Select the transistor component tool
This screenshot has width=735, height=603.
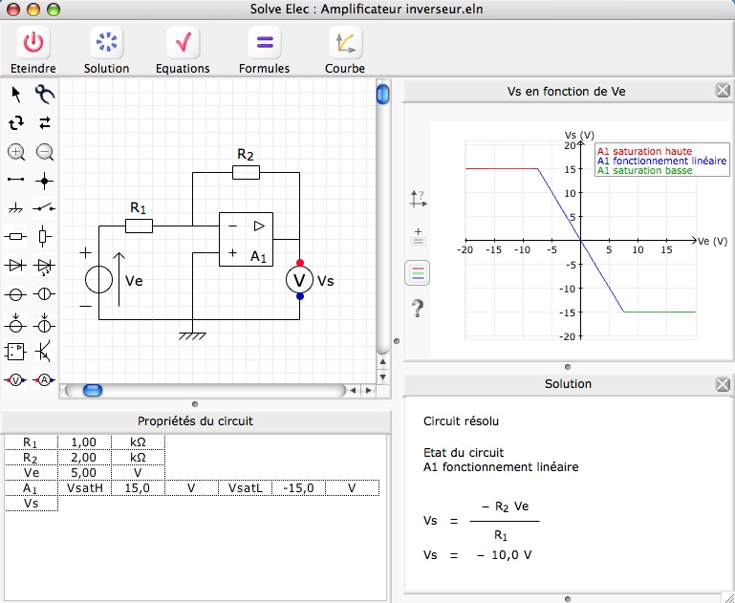(45, 351)
